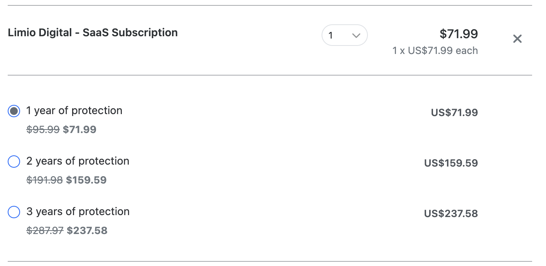Click the crossed-out $287.97 original price
The width and height of the screenshot is (546, 266).
(45, 231)
